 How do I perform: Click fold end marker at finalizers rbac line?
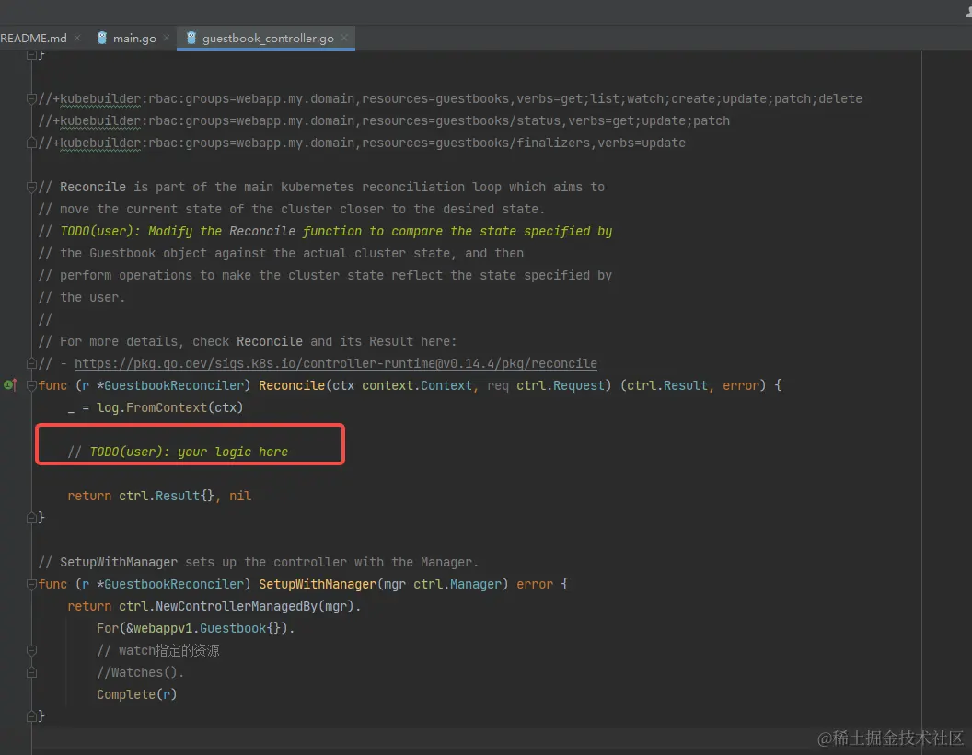point(31,143)
